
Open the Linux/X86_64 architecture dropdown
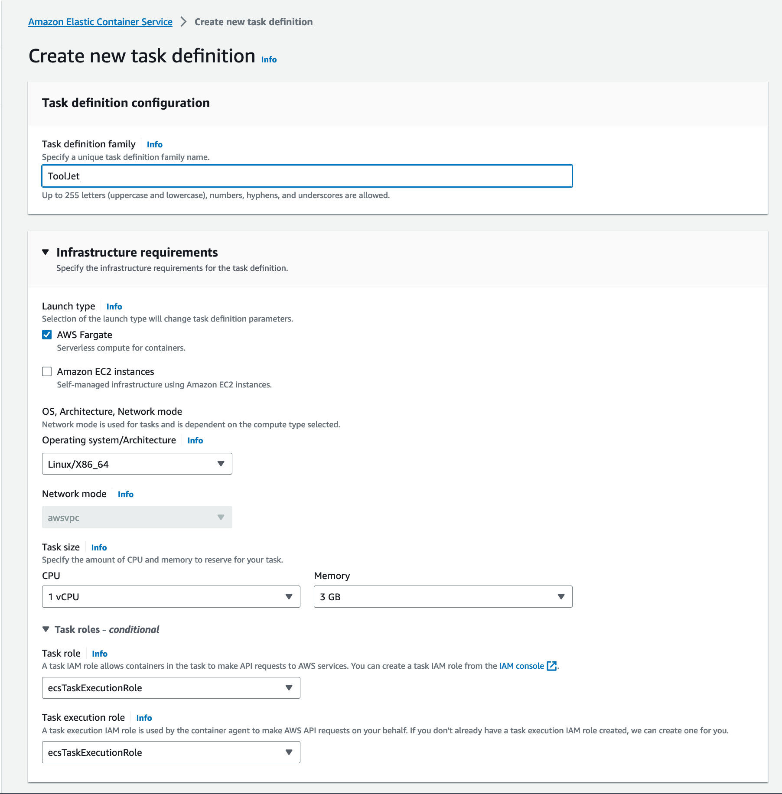[137, 464]
